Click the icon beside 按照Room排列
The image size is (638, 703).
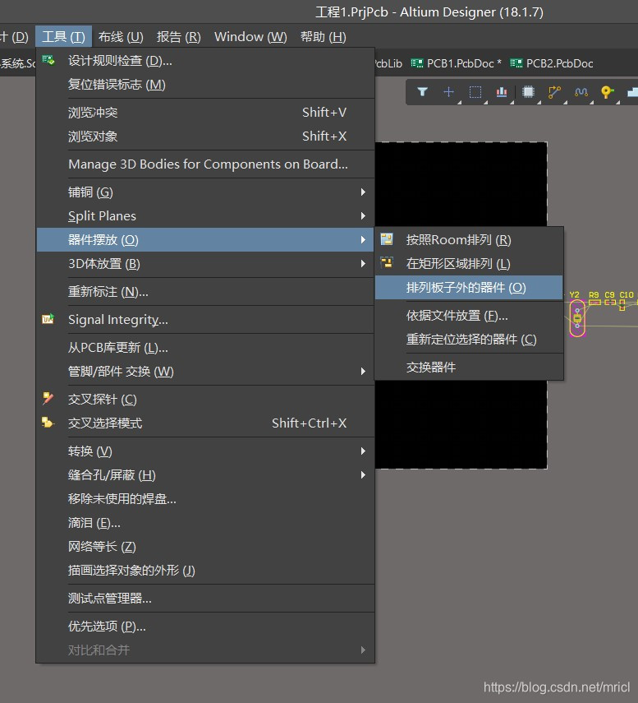coord(387,239)
